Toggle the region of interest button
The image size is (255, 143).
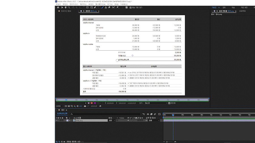(x=69, y=106)
